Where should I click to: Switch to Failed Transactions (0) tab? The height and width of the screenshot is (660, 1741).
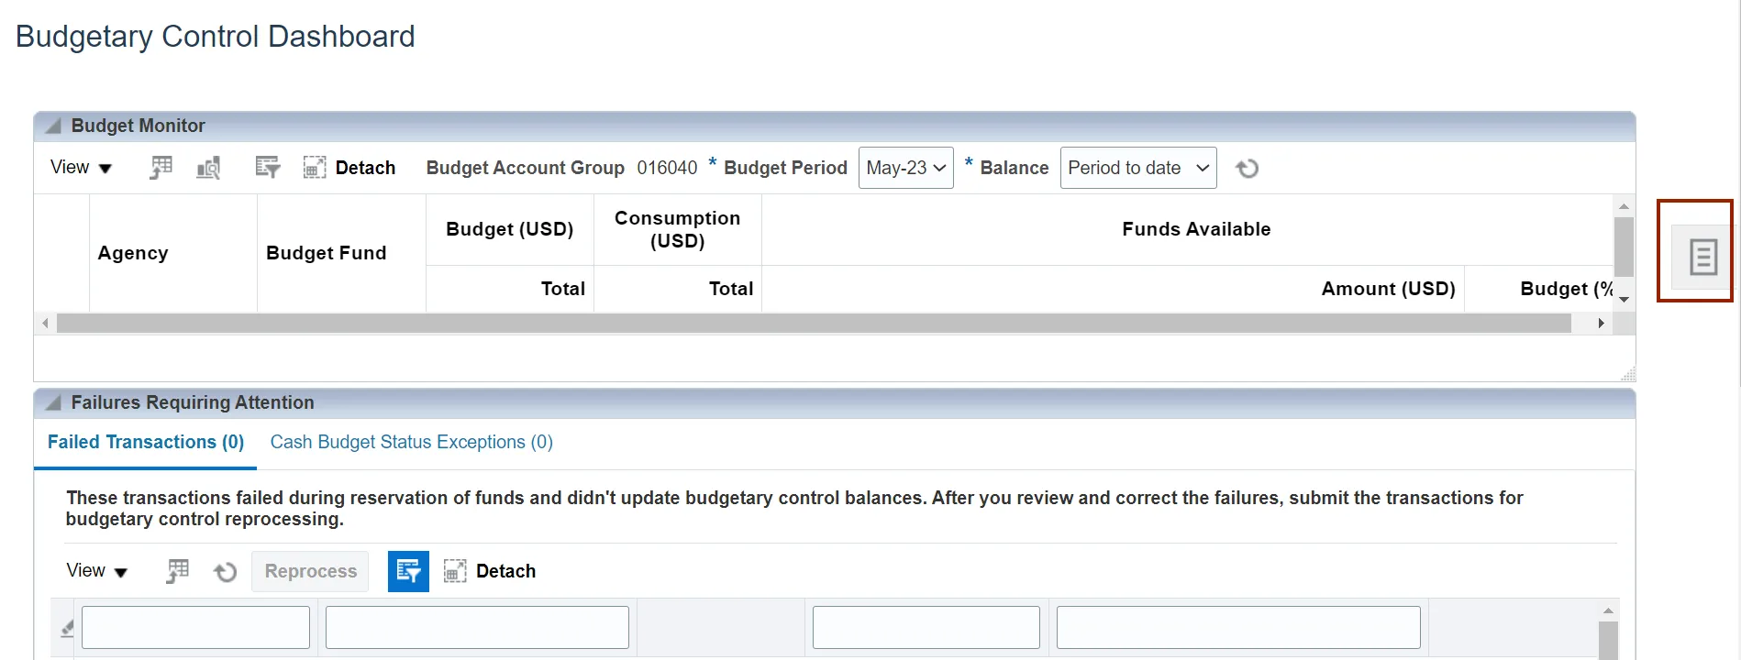146,442
